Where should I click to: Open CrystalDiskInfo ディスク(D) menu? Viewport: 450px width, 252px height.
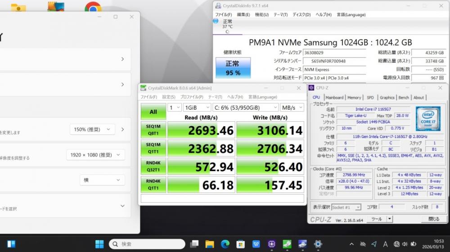point(301,15)
